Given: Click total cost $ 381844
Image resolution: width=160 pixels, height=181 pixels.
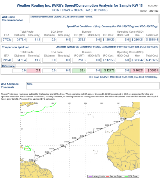Looking at the screenshot, I should 152,40.
